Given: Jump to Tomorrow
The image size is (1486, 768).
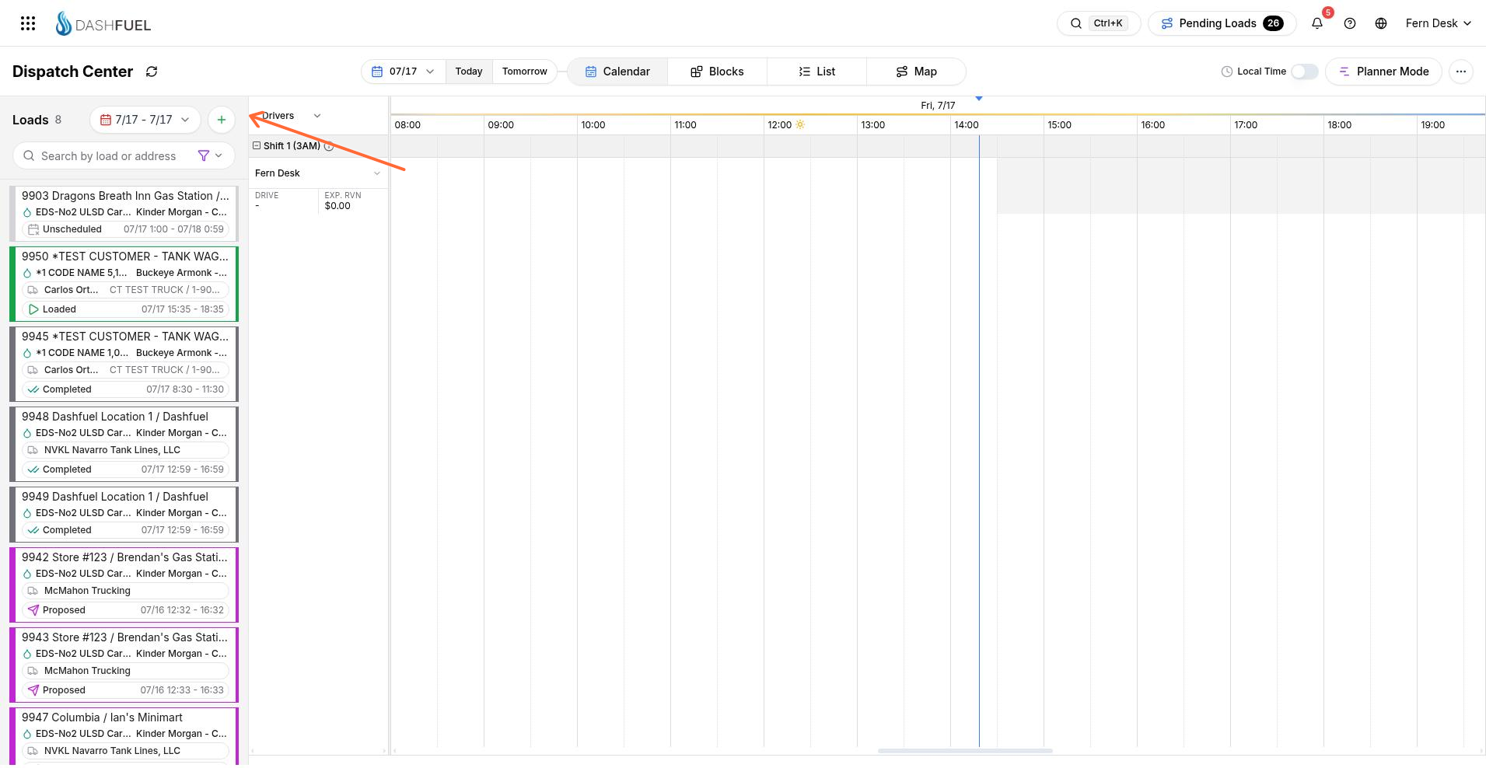Looking at the screenshot, I should tap(525, 72).
